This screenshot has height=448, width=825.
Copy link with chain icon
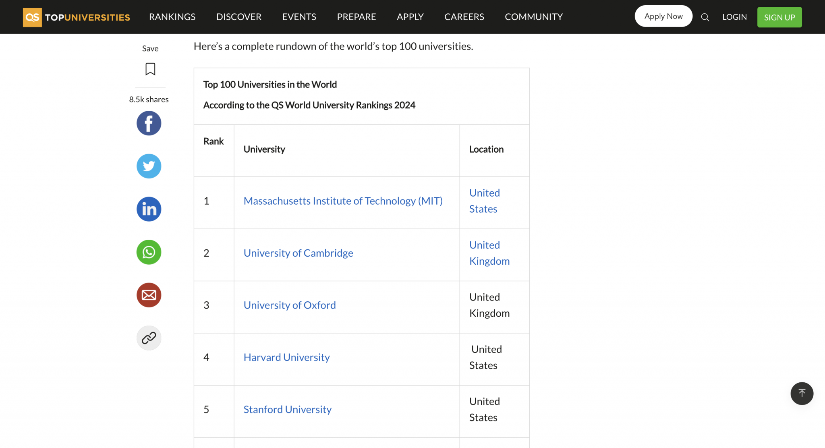pos(149,338)
